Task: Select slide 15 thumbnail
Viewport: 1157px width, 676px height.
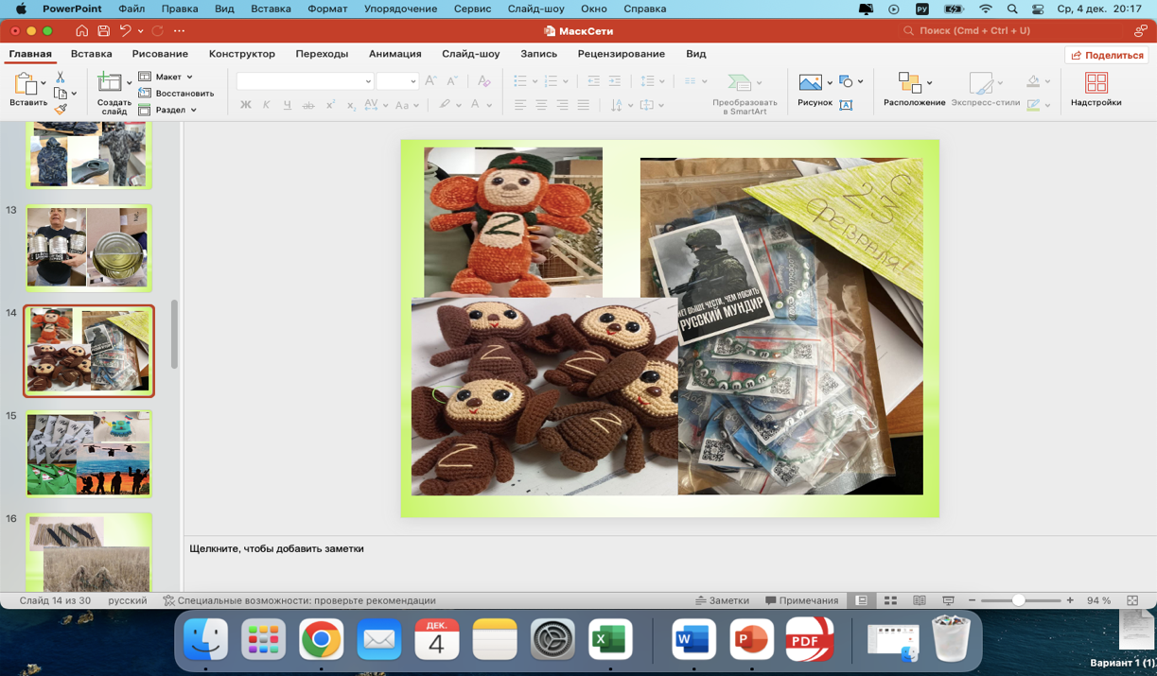Action: click(x=88, y=454)
